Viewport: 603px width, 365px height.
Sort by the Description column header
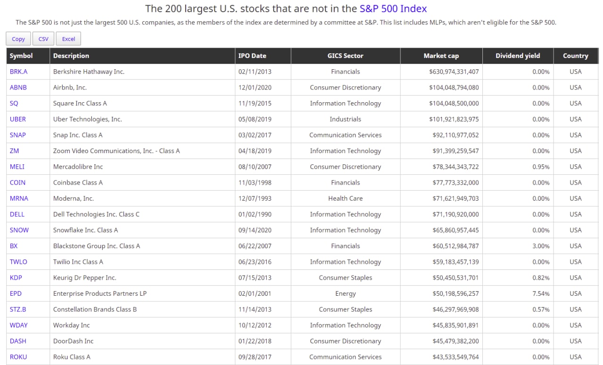point(71,56)
